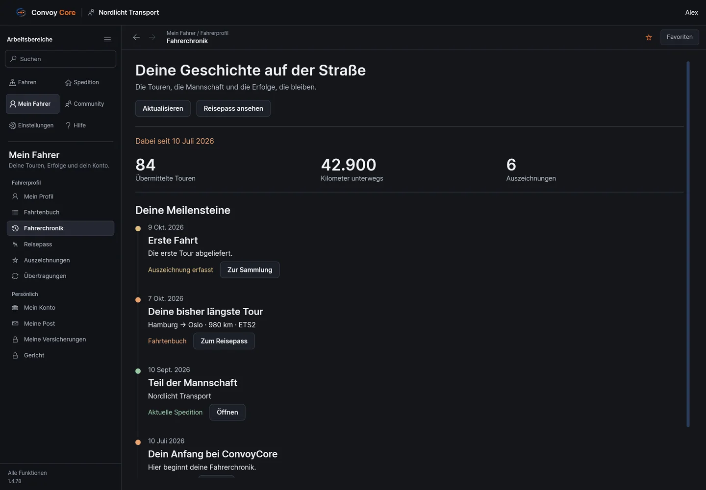Open Auszeichnungen in the sidebar
This screenshot has width=706, height=490.
pyautogui.click(x=60, y=260)
